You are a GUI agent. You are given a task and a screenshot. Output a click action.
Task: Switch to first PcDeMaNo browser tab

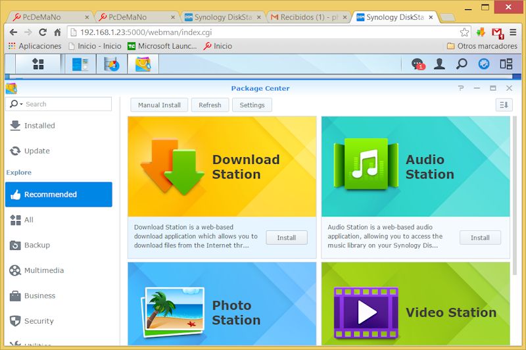coord(50,17)
